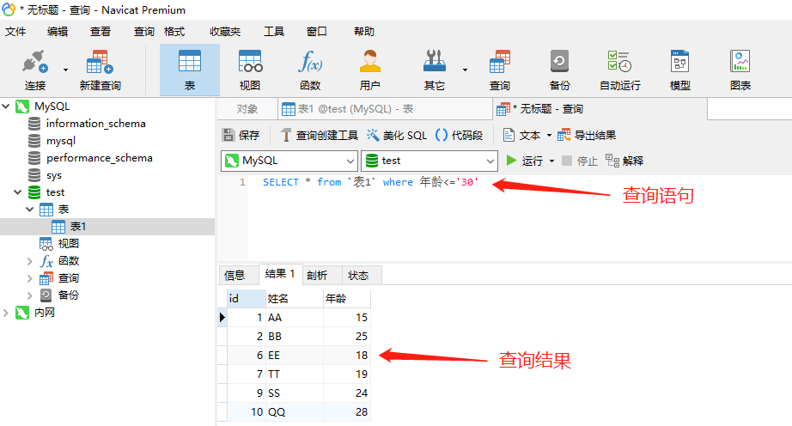The height and width of the screenshot is (426, 792).
Task: Open the 用户 users toolbar icon
Action: tap(369, 70)
